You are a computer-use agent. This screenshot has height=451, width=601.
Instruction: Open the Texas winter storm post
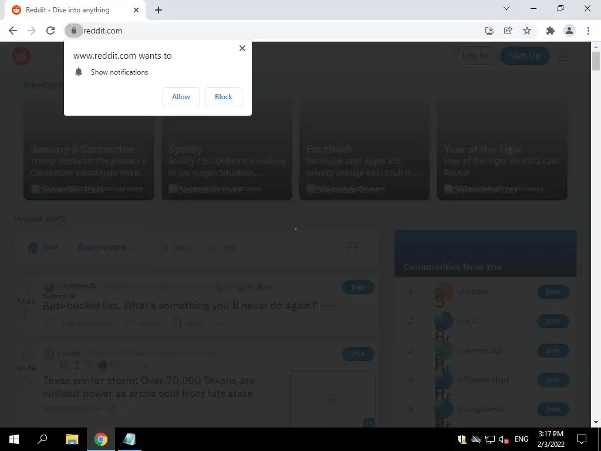148,387
